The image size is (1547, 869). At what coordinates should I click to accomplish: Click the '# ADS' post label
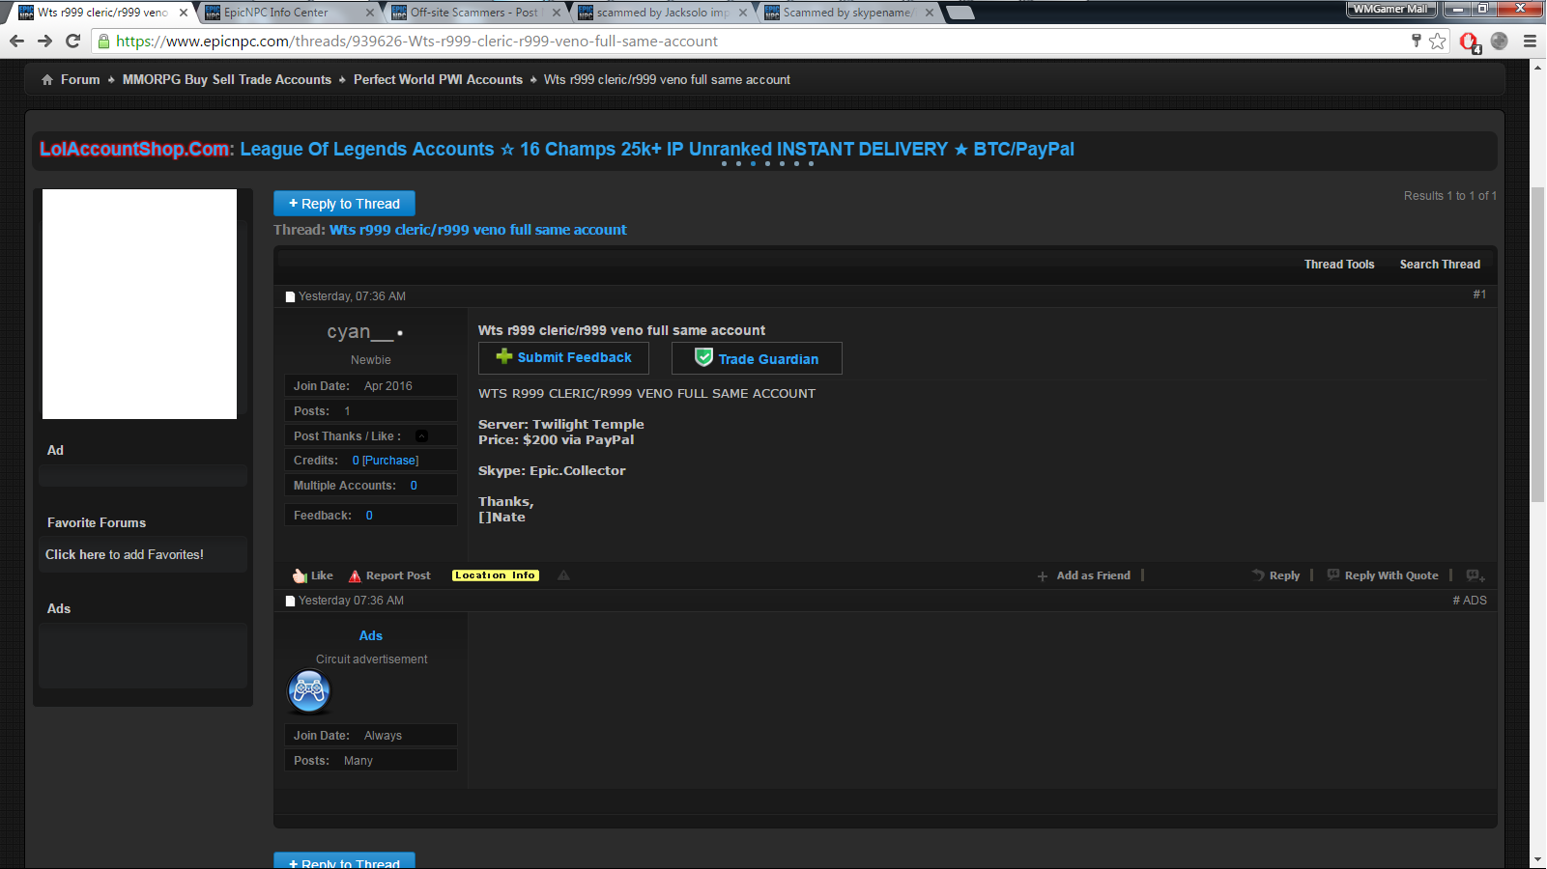tap(1470, 601)
